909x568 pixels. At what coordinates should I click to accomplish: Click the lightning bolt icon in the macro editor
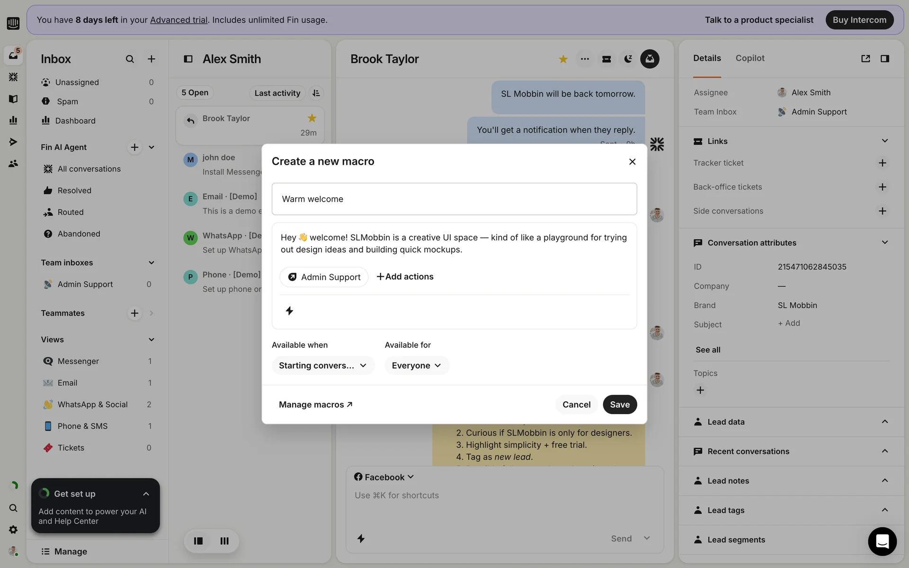pos(289,311)
